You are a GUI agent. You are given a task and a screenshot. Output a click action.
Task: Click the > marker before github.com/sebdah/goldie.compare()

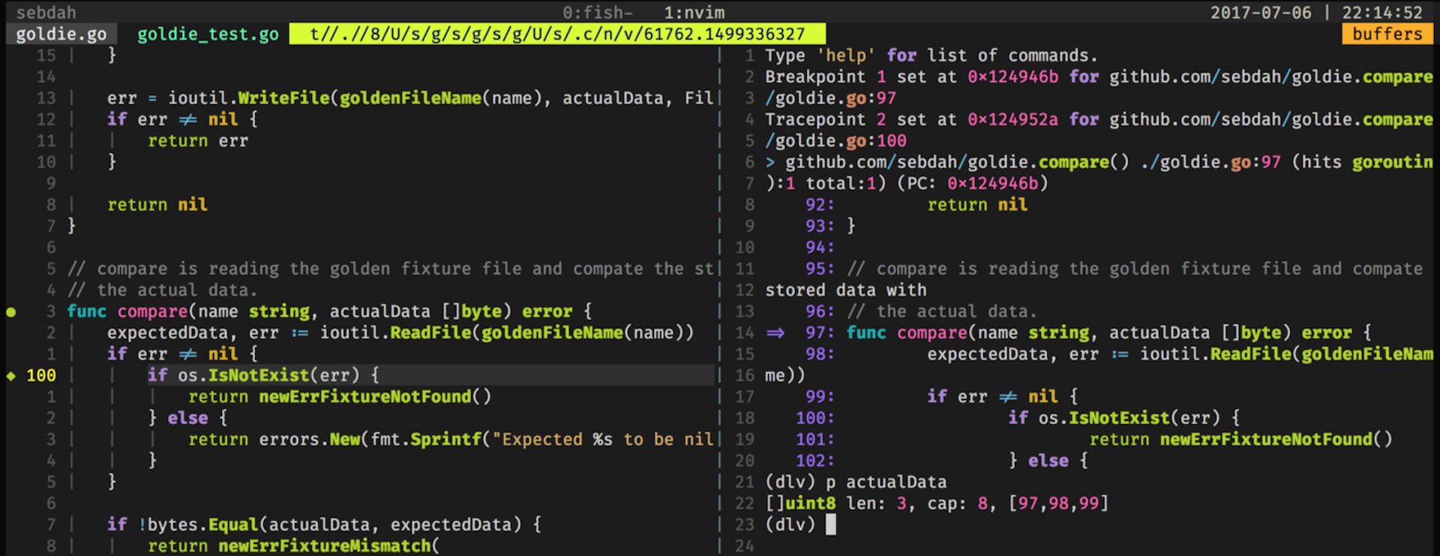coord(770,163)
